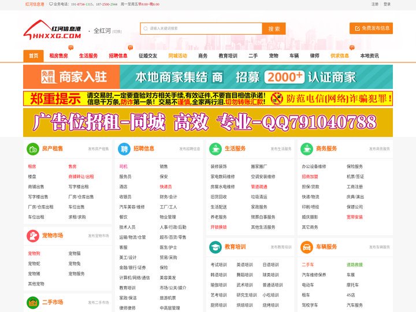Click 发布宠物市场 link

98,236
